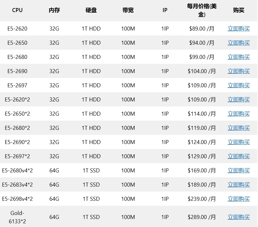Buy the E5-2683v4*2 SSD server
The height and width of the screenshot is (227, 258).
pyautogui.click(x=239, y=184)
